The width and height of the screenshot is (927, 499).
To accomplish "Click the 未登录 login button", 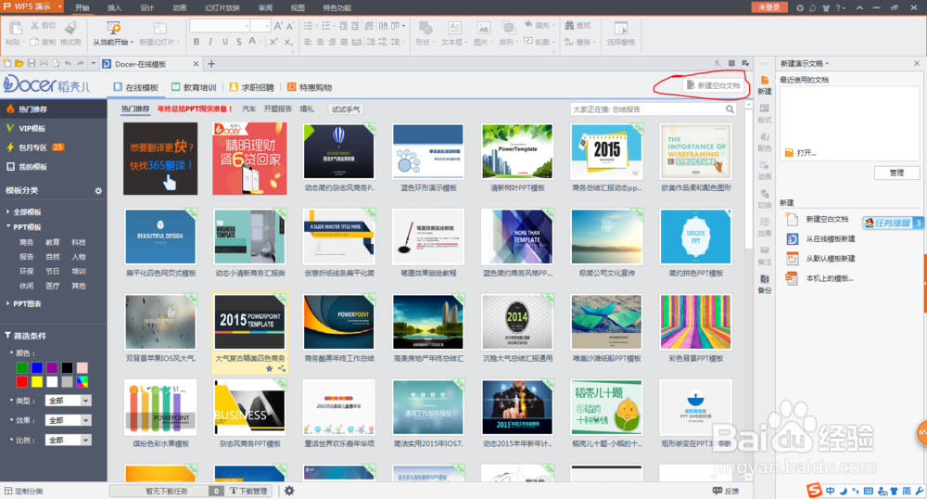I will click(x=769, y=7).
